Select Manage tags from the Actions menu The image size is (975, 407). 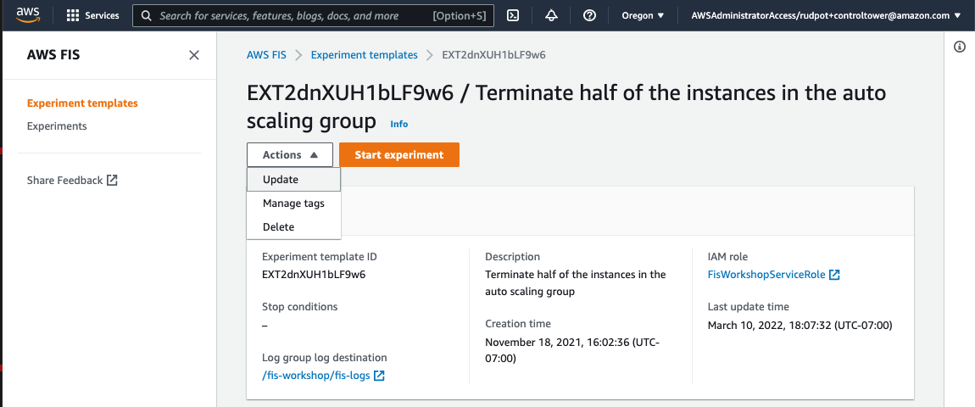tap(293, 203)
